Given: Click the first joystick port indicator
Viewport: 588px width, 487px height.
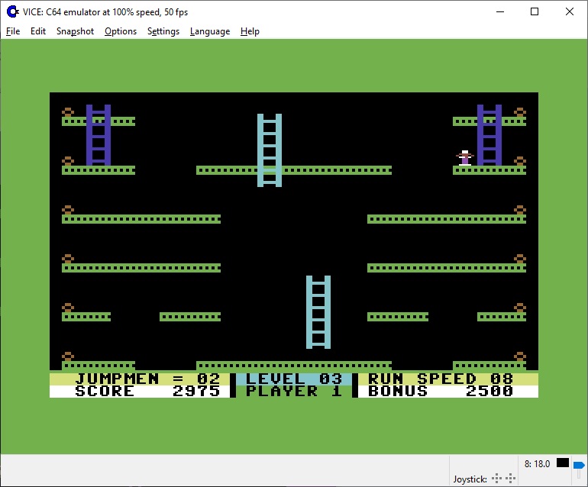Looking at the screenshot, I should (496, 479).
